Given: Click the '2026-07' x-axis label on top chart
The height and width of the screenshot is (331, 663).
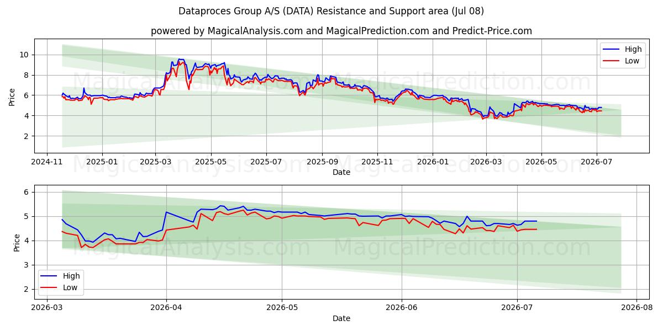Looking at the screenshot, I should (x=597, y=163).
